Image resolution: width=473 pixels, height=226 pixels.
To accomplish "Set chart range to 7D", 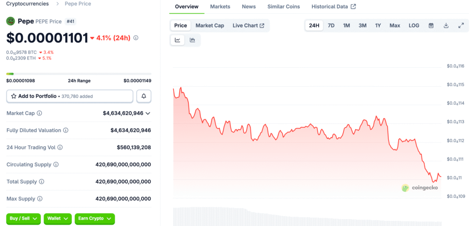I will (331, 26).
